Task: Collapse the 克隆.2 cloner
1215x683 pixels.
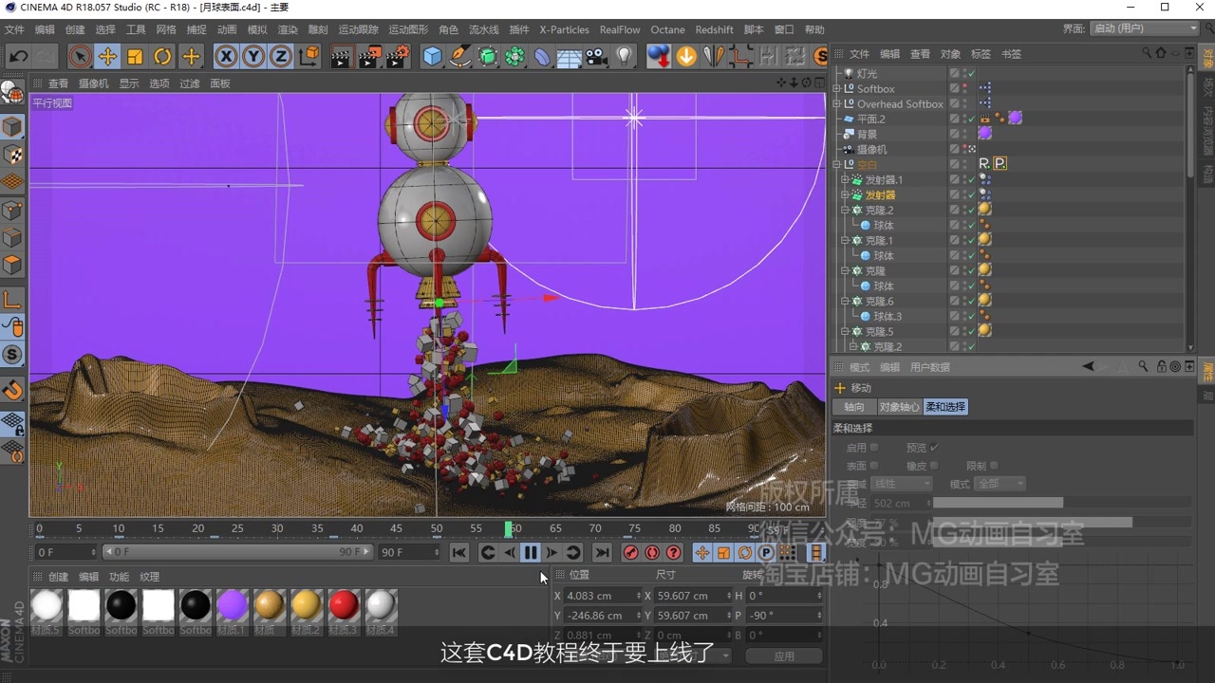Action: coord(845,211)
